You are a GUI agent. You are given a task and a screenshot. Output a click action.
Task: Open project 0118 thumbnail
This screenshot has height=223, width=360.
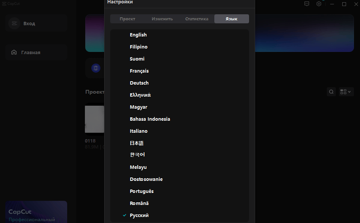[94, 119]
